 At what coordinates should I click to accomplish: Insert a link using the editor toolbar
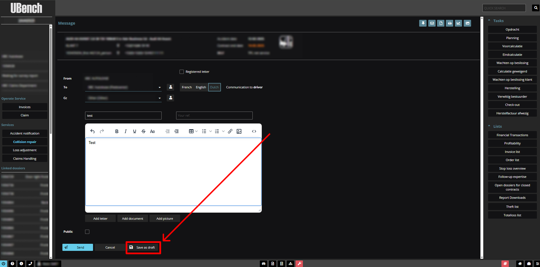click(x=230, y=131)
